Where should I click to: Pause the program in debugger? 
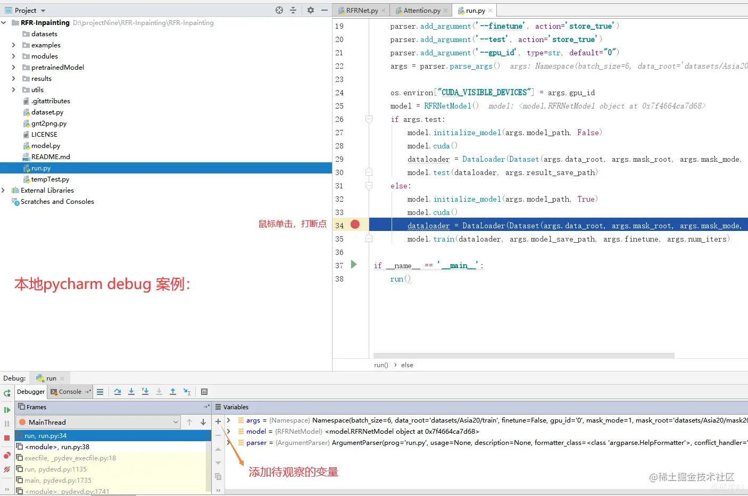click(7, 424)
